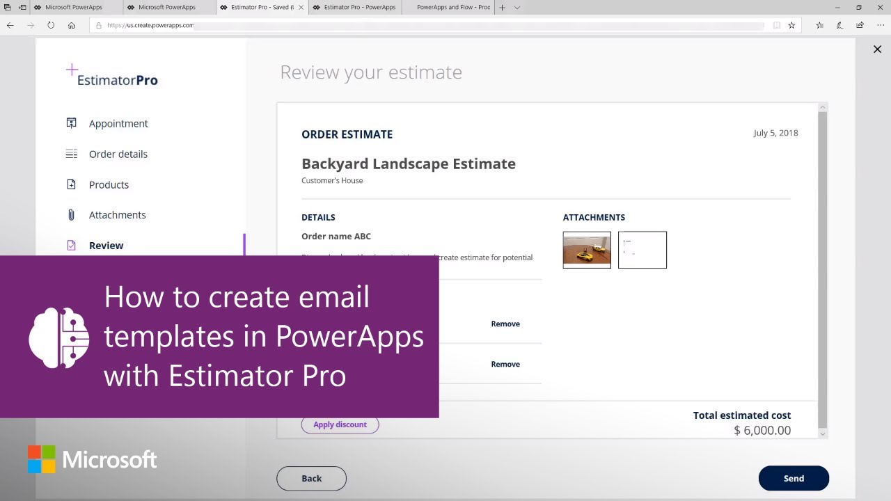This screenshot has height=501, width=891.
Task: Send the estimate
Action: point(794,478)
